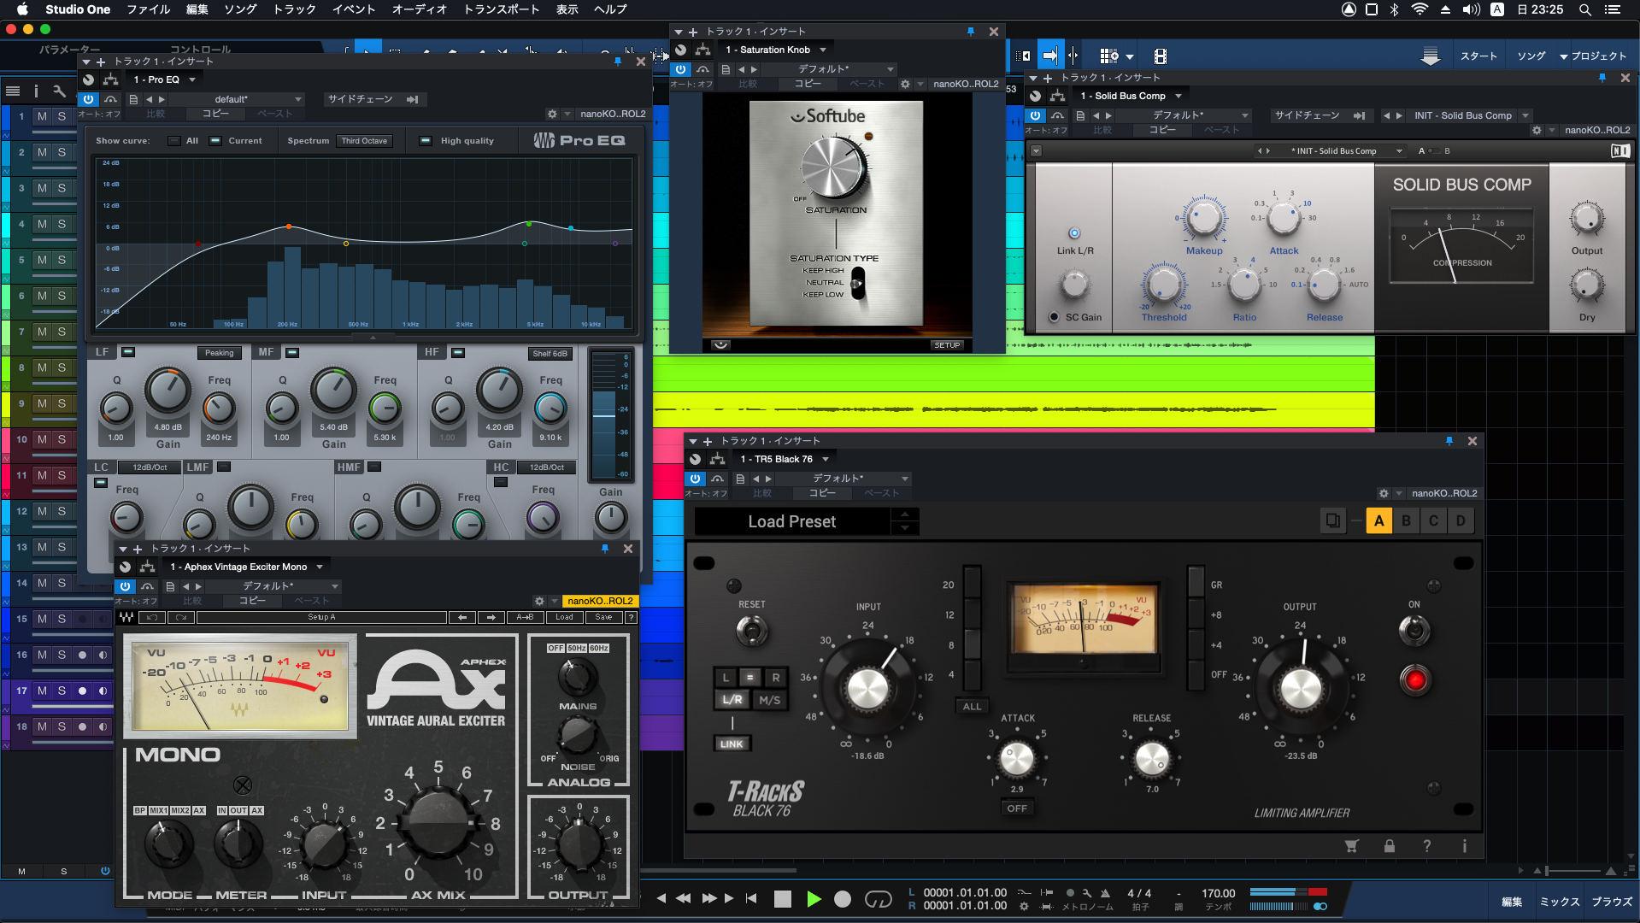Open Pro EQ plugin selector dropdown

pyautogui.click(x=165, y=79)
